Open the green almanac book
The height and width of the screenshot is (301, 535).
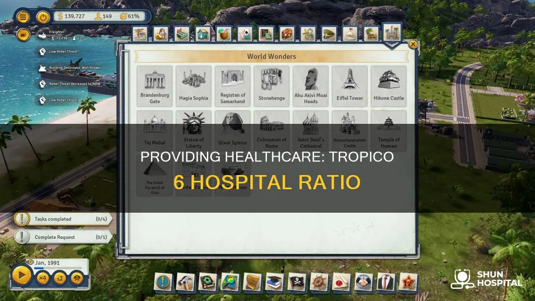point(207,282)
